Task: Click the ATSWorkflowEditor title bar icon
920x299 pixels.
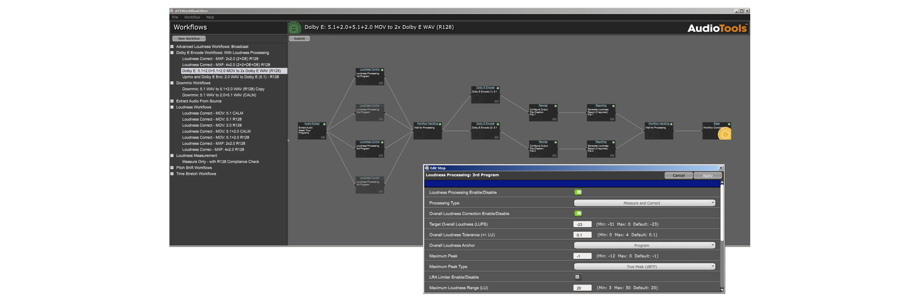Action: click(x=172, y=11)
